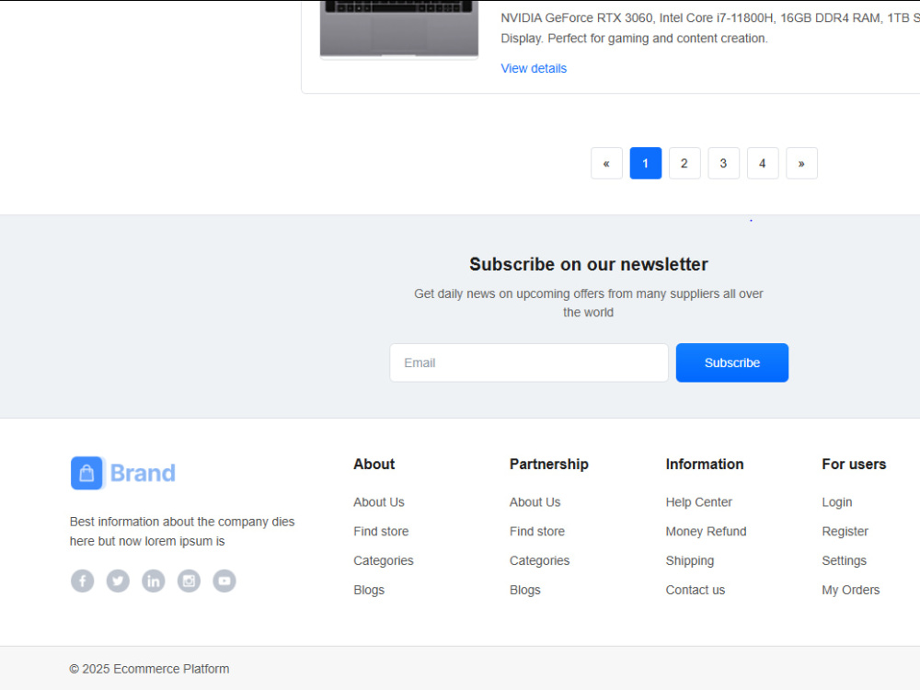
Task: Go to the previous page arrow
Action: coord(606,163)
